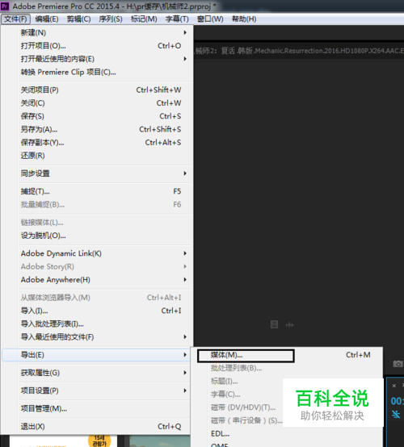The image size is (404, 447).
Task: Open the 字幕(T) menu
Action: [x=177, y=19]
